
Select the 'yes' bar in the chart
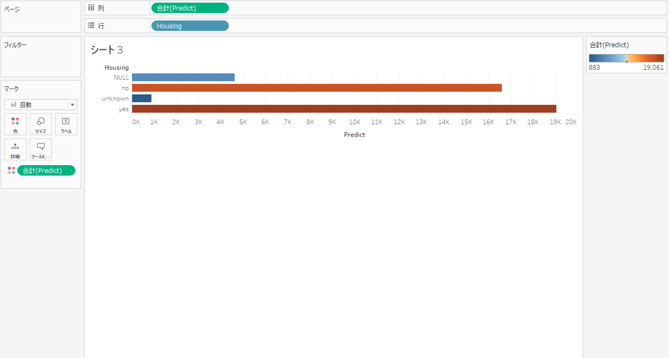pos(344,109)
